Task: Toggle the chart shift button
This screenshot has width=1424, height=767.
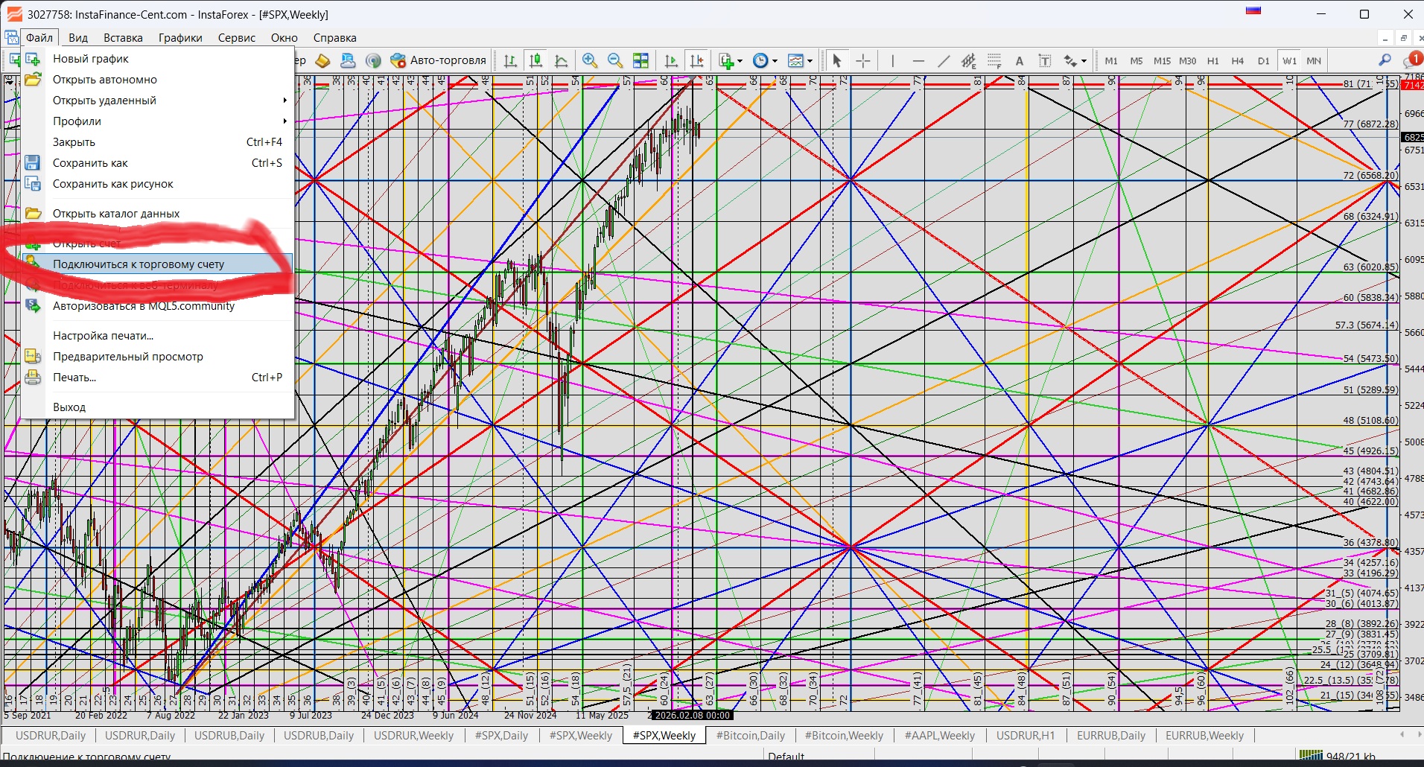Action: click(696, 61)
